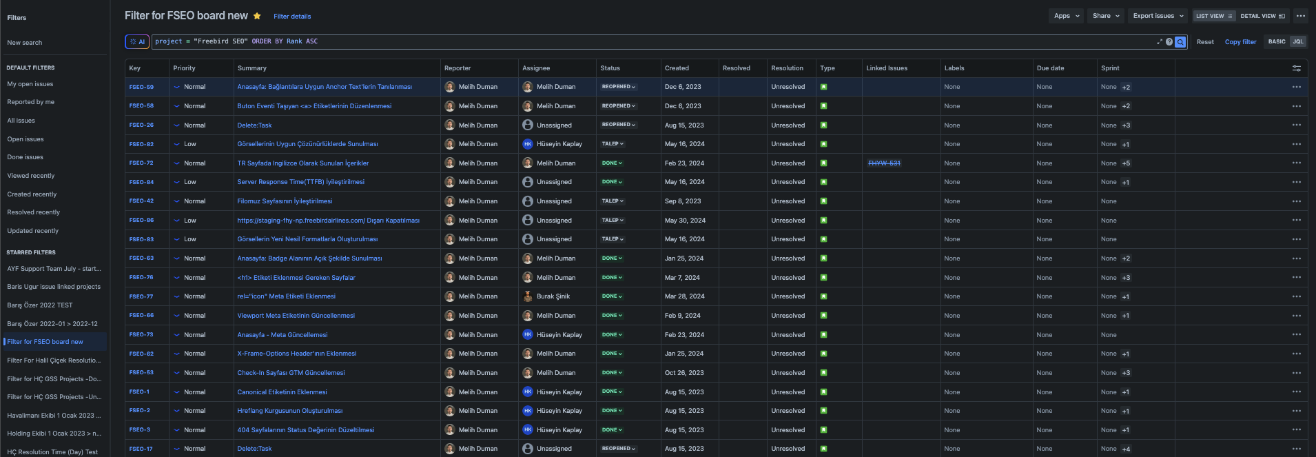Viewport: 1316px width, 457px height.
Task: Open issue key FSEO-72
Action: pos(141,163)
